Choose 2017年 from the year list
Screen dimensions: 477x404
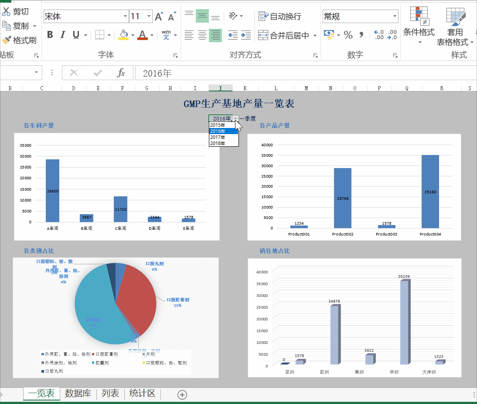click(218, 137)
